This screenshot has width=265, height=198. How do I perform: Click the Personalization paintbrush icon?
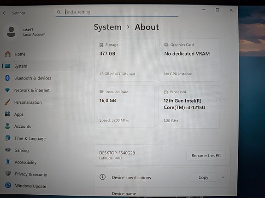(x=7, y=102)
